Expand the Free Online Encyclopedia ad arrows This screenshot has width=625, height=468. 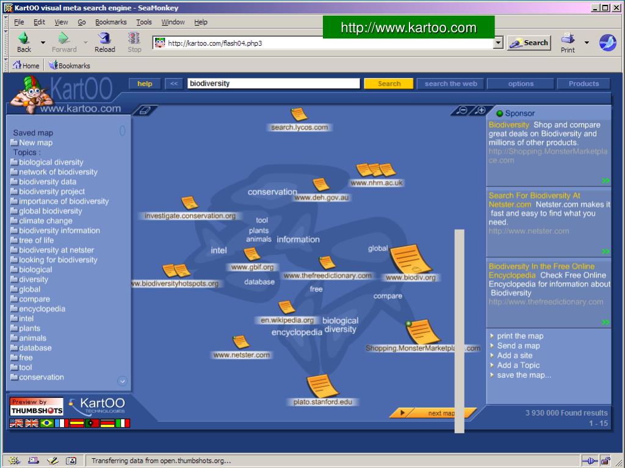[x=605, y=322]
